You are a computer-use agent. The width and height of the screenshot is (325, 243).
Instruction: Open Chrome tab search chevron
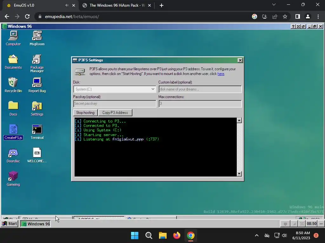coord(274,4)
